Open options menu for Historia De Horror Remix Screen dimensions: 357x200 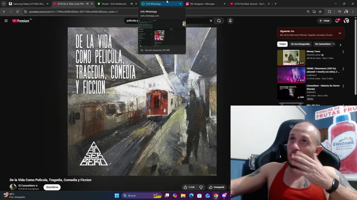click(x=343, y=86)
